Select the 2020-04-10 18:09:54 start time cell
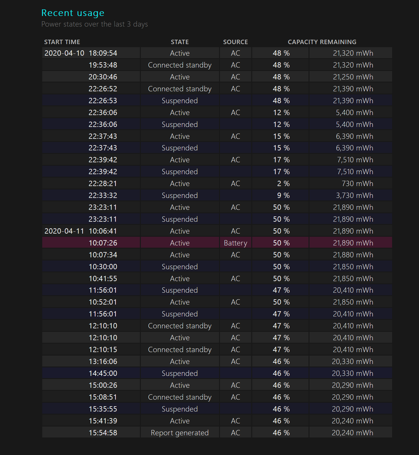The image size is (419, 455). coord(91,53)
